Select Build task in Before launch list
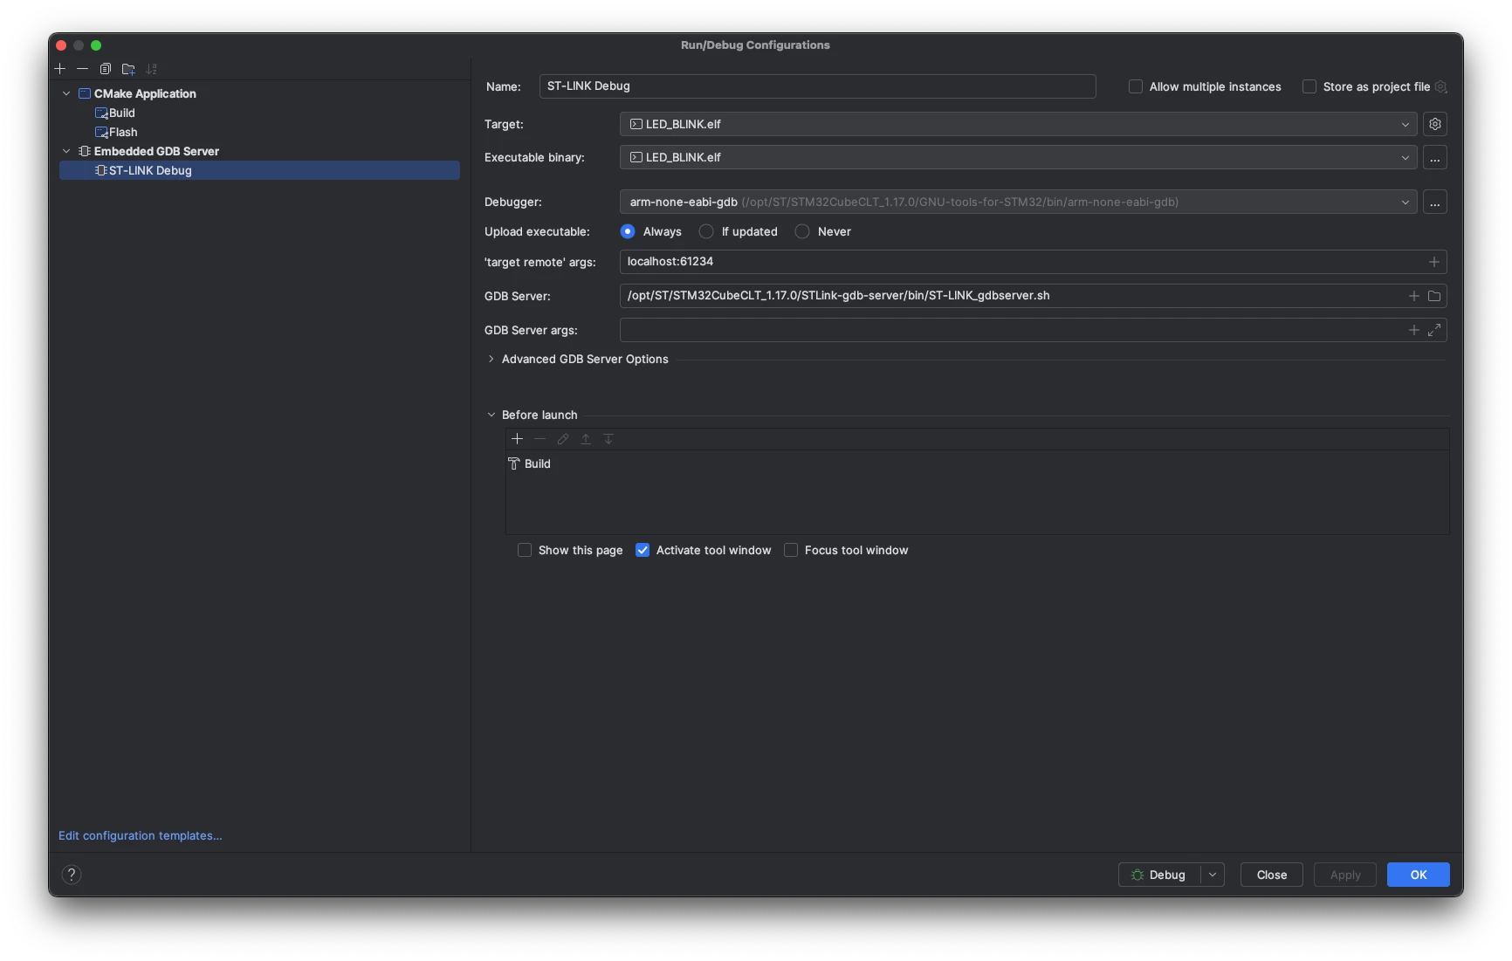1512x961 pixels. pos(977,463)
